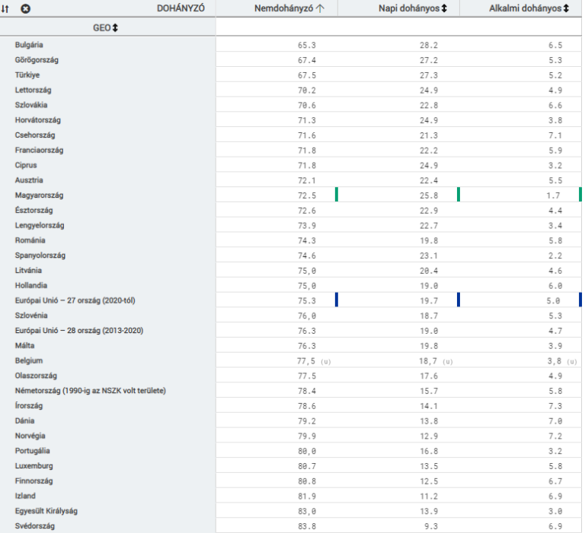The image size is (585, 533).
Task: Select the Bulgária row label
Action: point(30,45)
